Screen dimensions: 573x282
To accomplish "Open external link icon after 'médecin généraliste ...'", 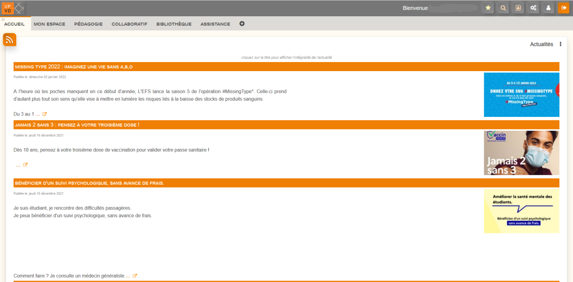I will [135, 276].
